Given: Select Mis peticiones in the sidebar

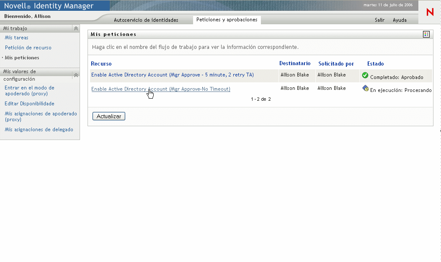Looking at the screenshot, I should (22, 58).
